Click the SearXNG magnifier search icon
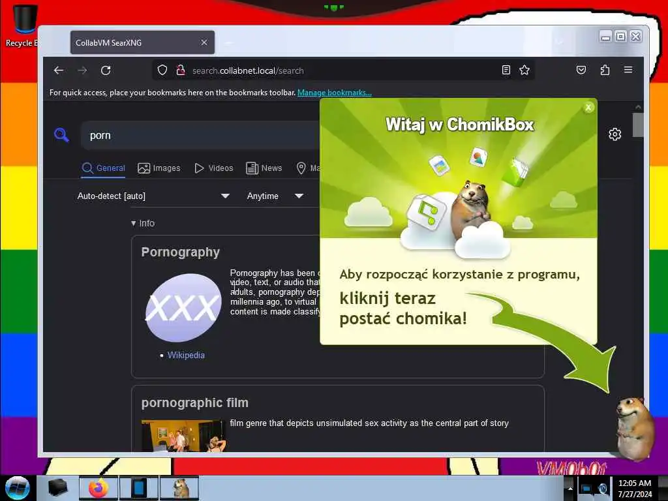 click(x=62, y=135)
